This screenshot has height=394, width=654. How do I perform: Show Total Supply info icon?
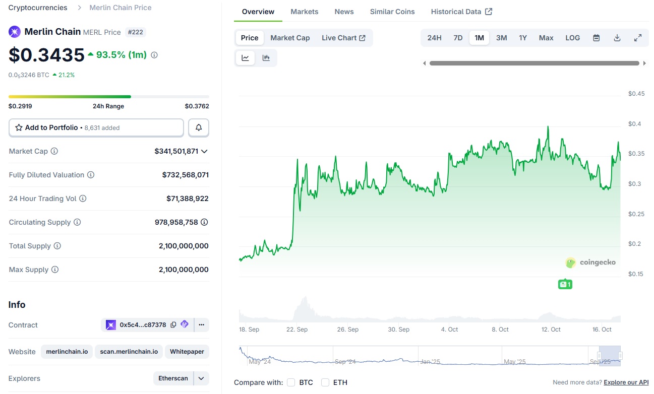click(x=57, y=246)
